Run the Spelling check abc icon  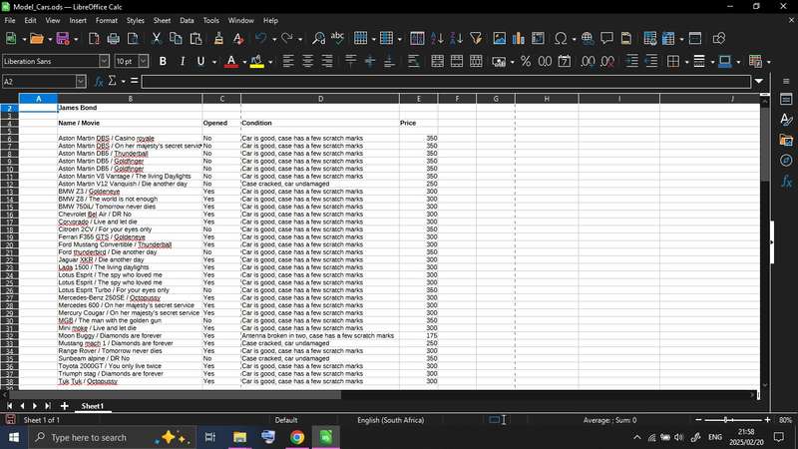[x=337, y=39]
